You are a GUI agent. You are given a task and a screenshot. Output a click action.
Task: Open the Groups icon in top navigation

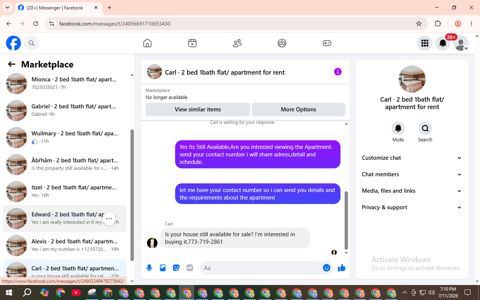point(282,43)
